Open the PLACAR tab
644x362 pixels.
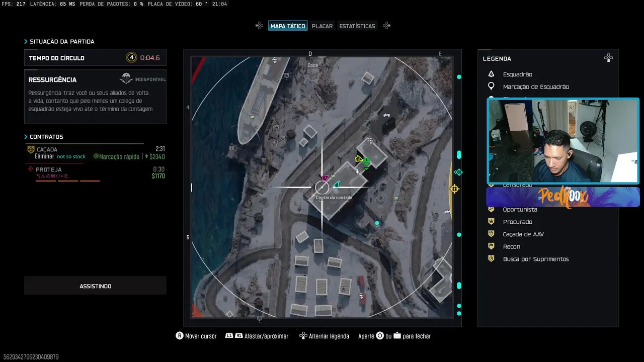coord(322,26)
